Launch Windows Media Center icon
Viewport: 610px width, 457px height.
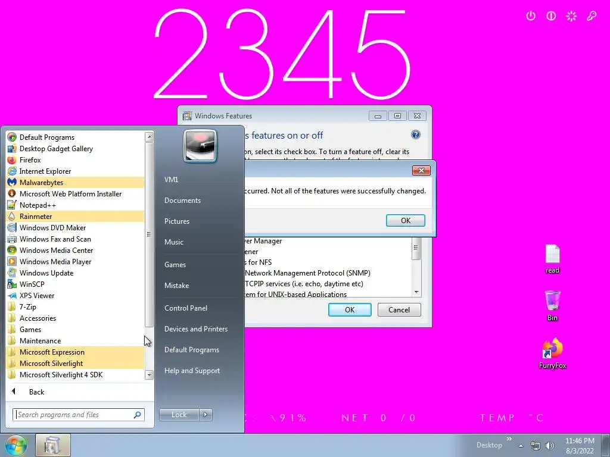coord(12,250)
